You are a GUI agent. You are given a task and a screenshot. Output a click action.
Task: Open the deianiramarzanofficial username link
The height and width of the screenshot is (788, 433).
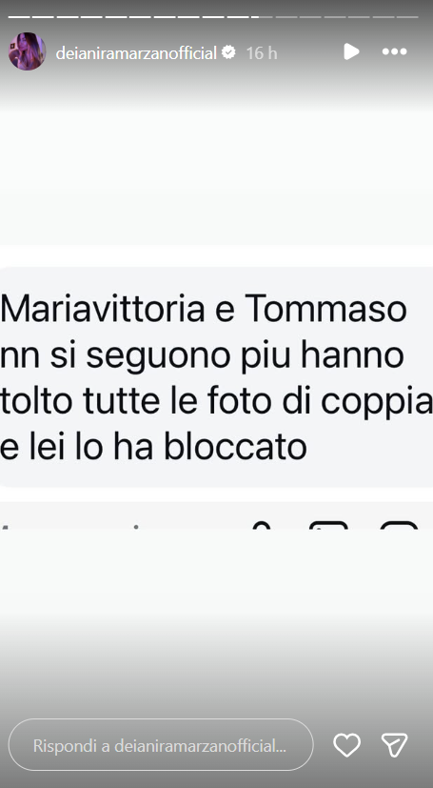tap(136, 52)
